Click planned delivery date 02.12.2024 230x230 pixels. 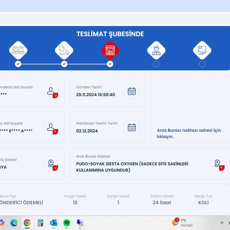tap(87, 131)
